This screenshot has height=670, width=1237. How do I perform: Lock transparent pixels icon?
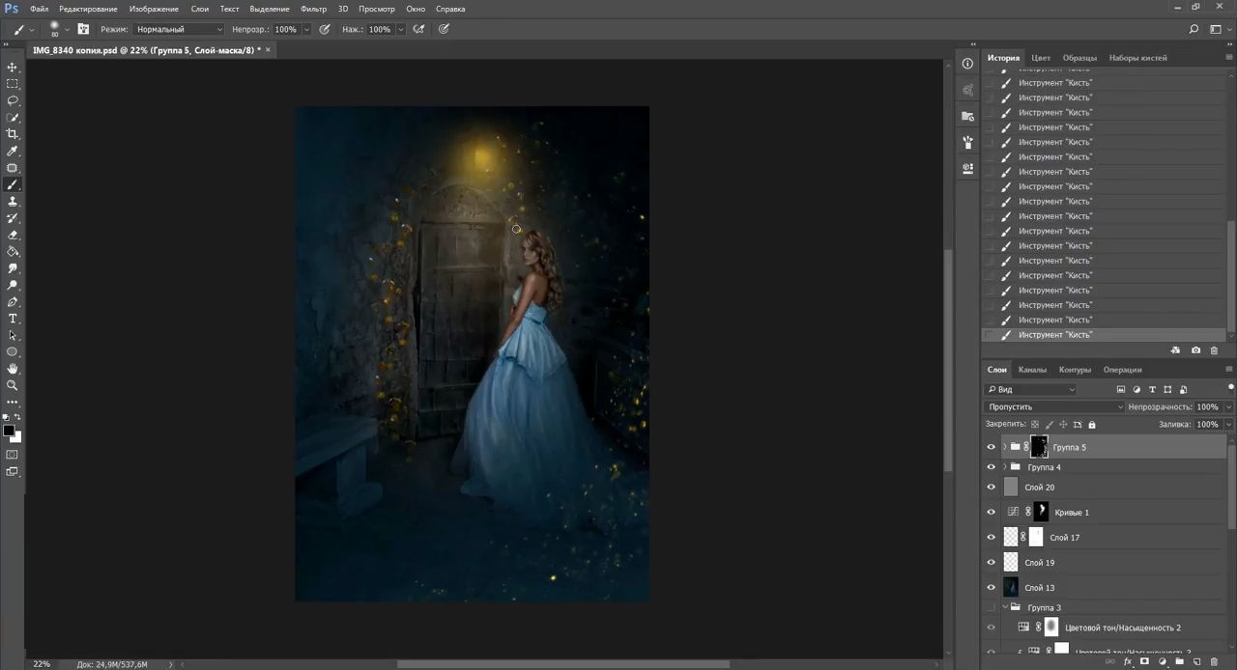[1035, 425]
